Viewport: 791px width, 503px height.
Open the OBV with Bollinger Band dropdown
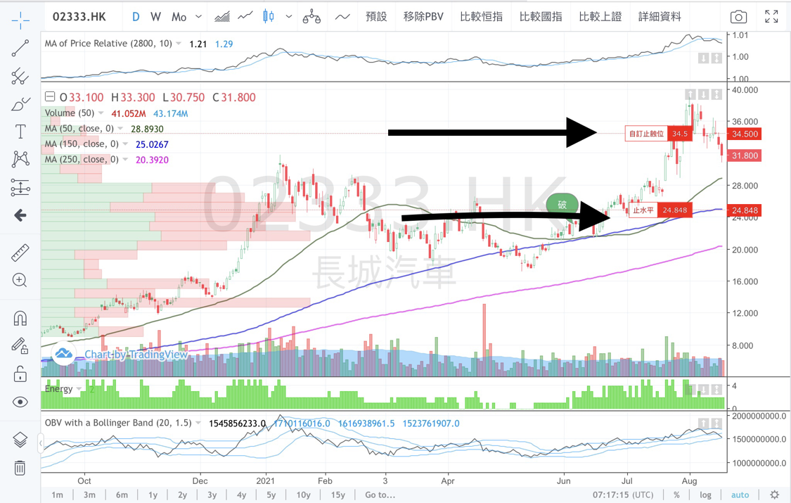pos(198,423)
